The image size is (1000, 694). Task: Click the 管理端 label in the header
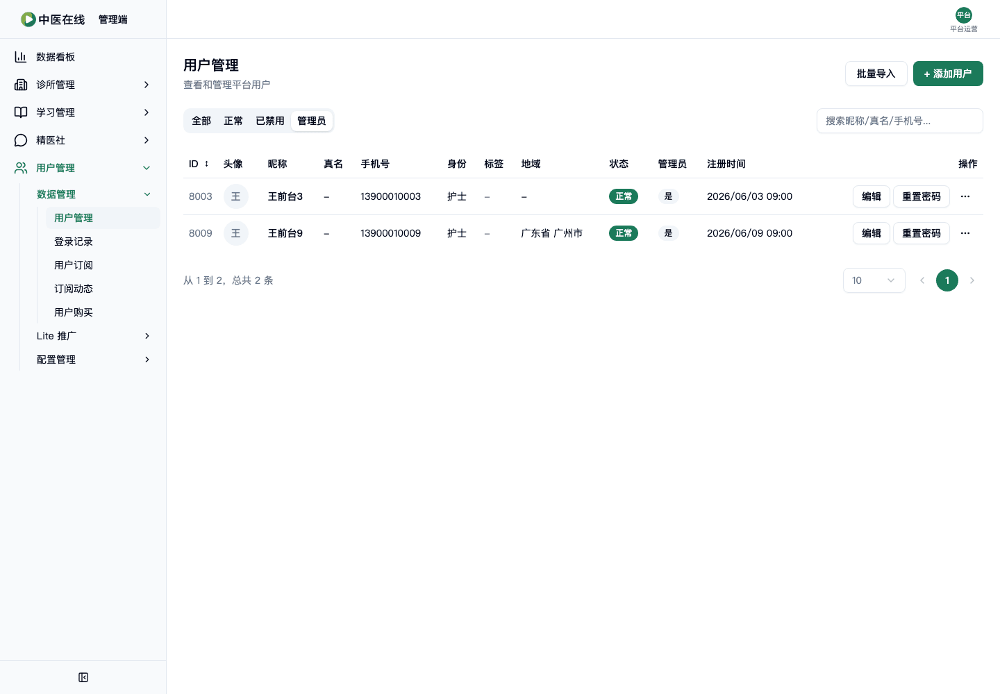(x=113, y=19)
